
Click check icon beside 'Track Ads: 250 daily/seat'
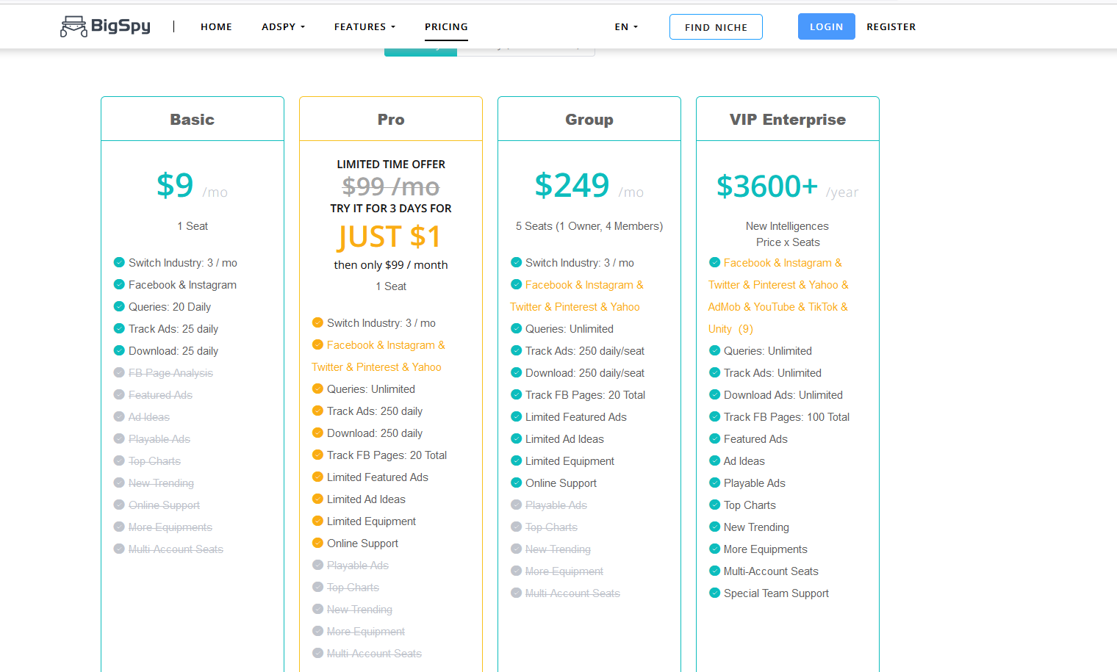[516, 350]
